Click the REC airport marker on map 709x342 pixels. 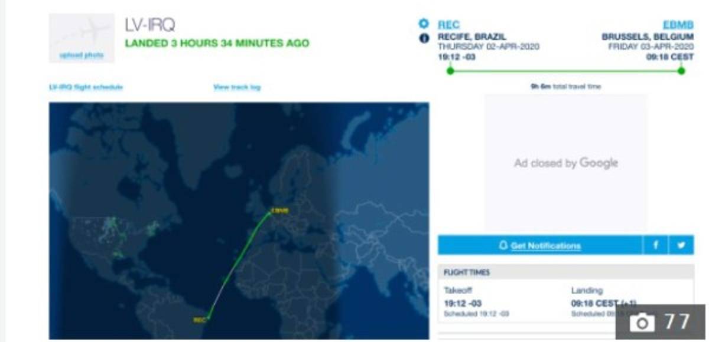208,318
